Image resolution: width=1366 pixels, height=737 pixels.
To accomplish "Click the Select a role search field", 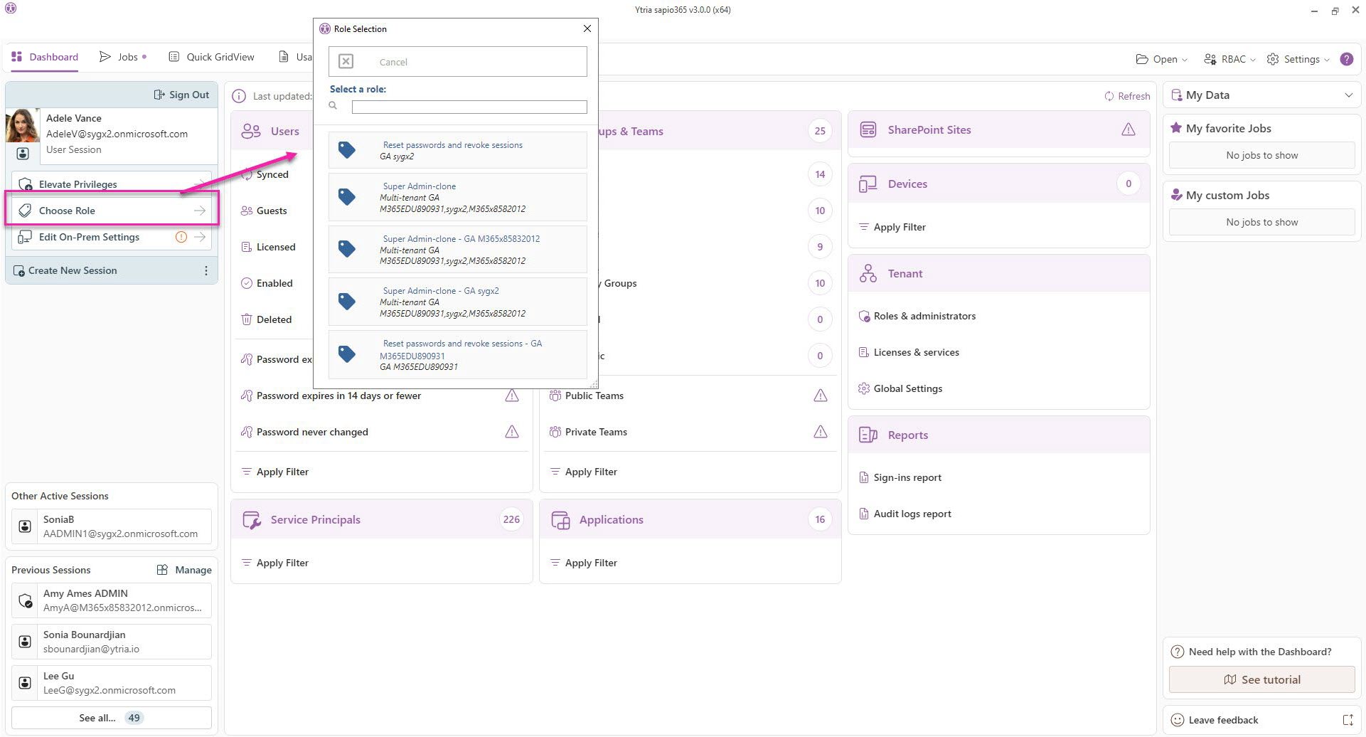I will coord(469,107).
